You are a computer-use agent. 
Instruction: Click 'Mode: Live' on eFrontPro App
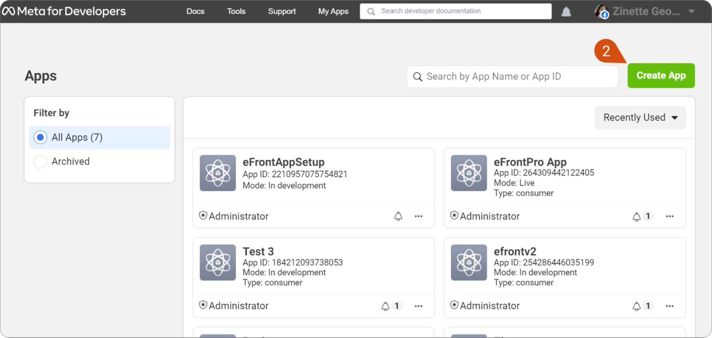(514, 183)
